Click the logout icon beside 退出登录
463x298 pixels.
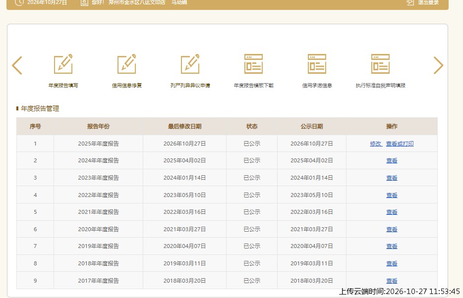410,2
